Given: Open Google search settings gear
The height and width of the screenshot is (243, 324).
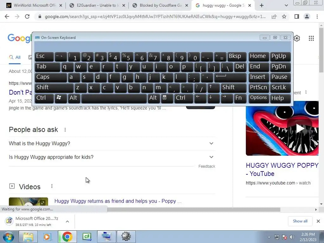Looking at the screenshot, I should pos(297,38).
